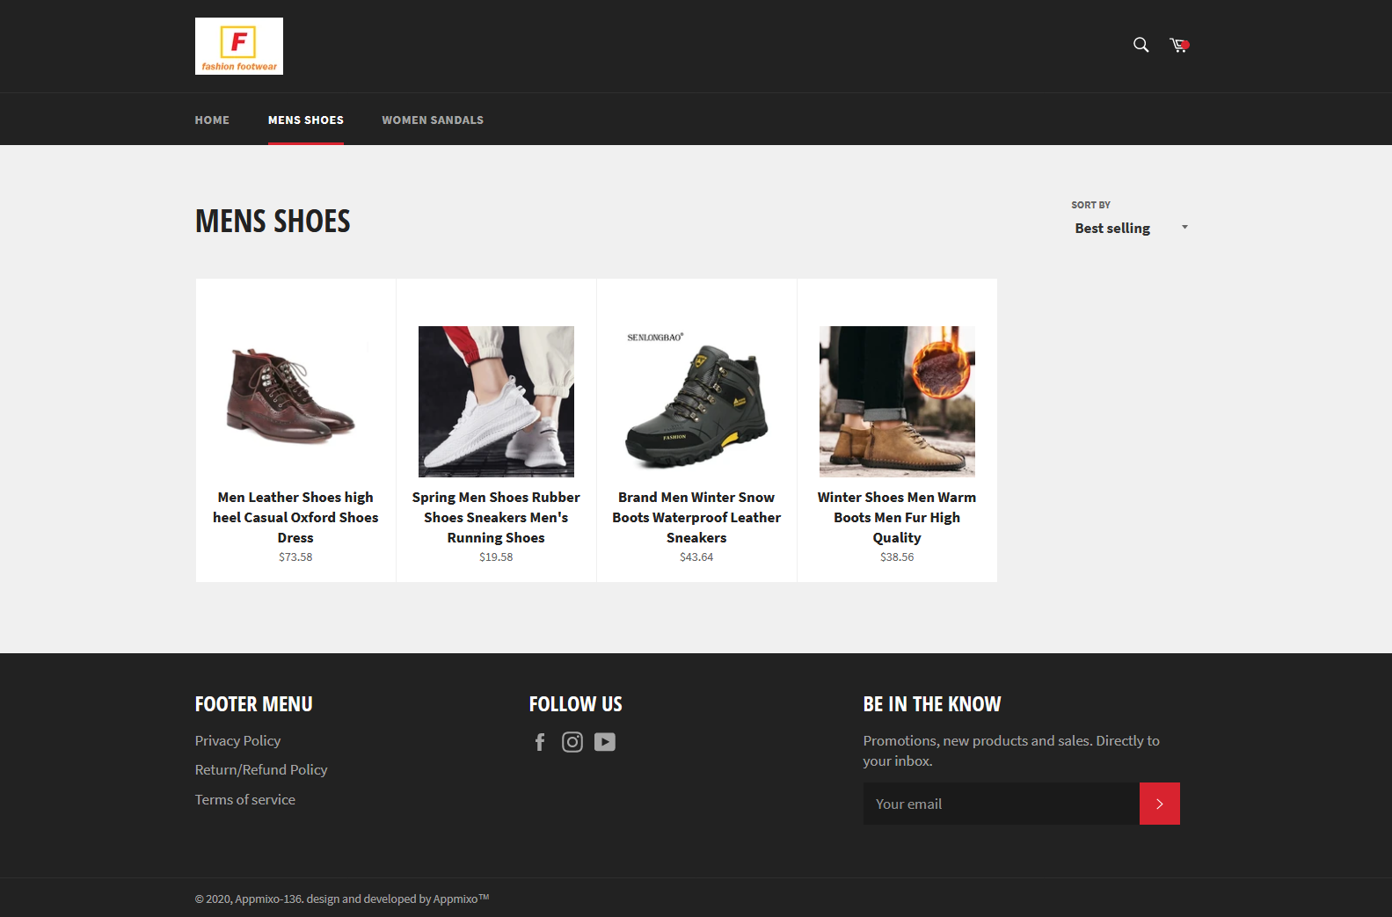Image resolution: width=1392 pixels, height=917 pixels.
Task: Expand the Sort By dropdown
Action: [x=1130, y=228]
